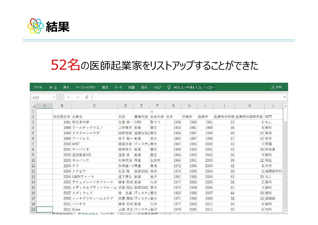The height and width of the screenshot is (225, 318).
Task: Select column L header
Action: (273, 106)
